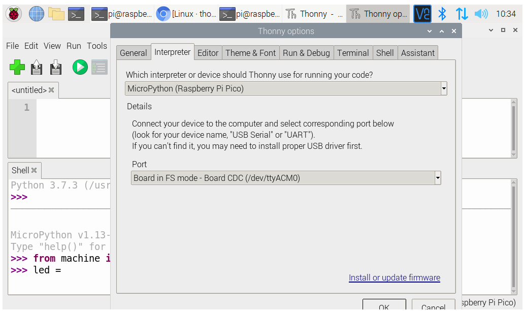Image resolution: width=524 pixels, height=311 pixels.
Task: Close the Thonny main window
Action: [x=515, y=30]
